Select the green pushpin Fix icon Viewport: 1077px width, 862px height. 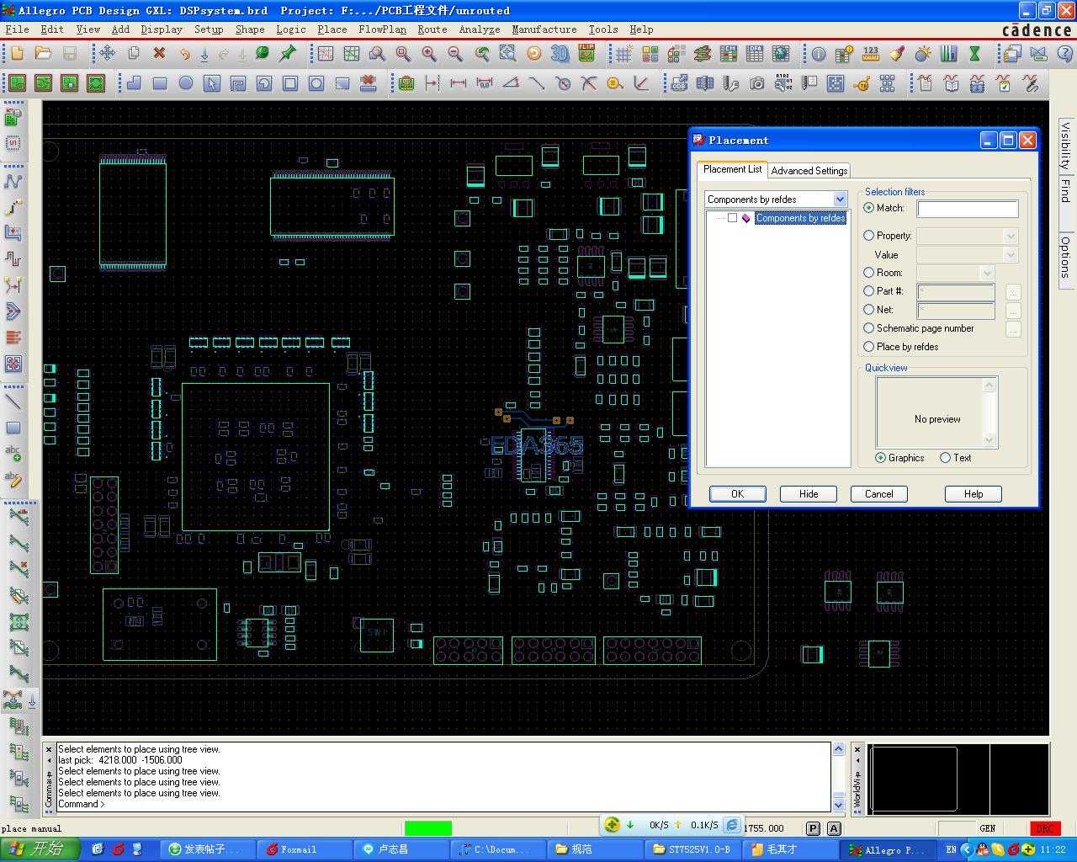(x=288, y=54)
